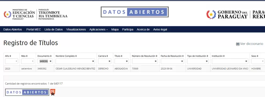
Task: Sort by Documento column header
Action: (x=44, y=56)
